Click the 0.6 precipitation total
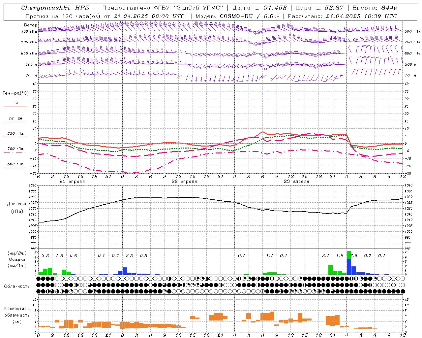The height and width of the screenshot is (338, 422). click(x=74, y=256)
